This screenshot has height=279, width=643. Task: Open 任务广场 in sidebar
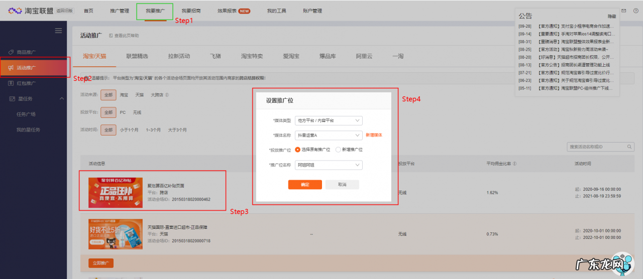[x=26, y=114]
